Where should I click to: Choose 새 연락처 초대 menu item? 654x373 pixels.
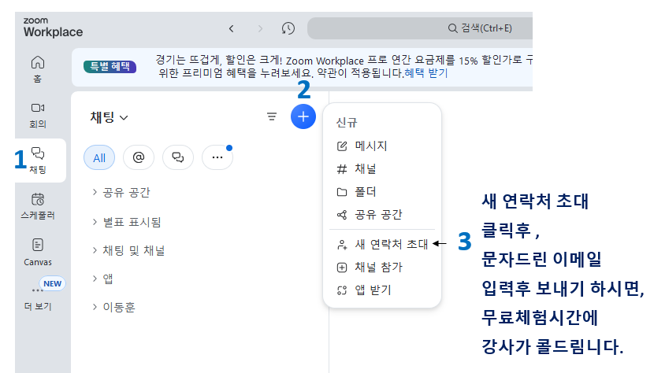point(382,244)
